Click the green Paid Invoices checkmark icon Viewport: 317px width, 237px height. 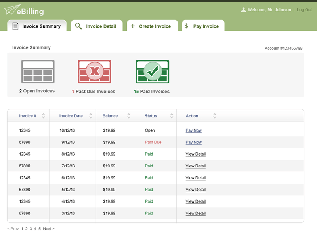point(152,71)
